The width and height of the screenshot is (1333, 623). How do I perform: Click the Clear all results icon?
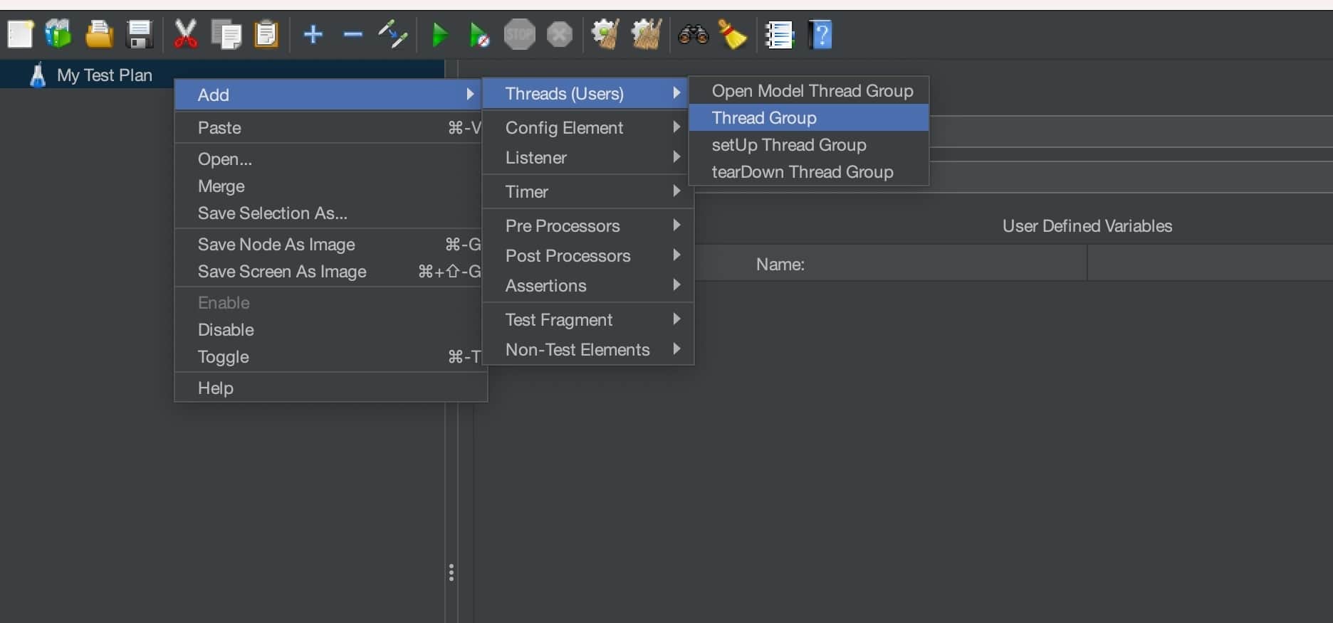[x=647, y=34]
